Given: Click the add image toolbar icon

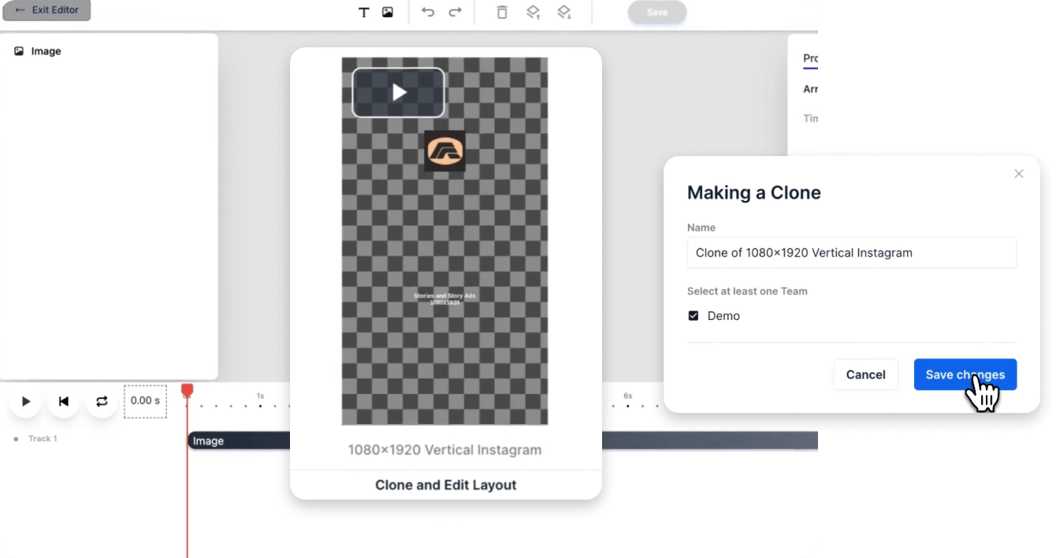Looking at the screenshot, I should [x=388, y=13].
